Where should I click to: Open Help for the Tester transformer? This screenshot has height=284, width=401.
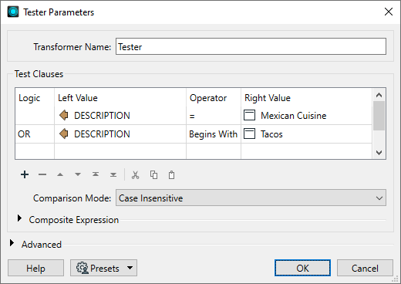coord(35,268)
